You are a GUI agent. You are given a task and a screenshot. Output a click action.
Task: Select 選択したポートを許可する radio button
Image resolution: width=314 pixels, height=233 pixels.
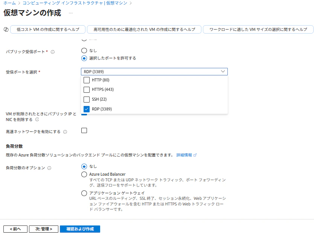(x=84, y=58)
